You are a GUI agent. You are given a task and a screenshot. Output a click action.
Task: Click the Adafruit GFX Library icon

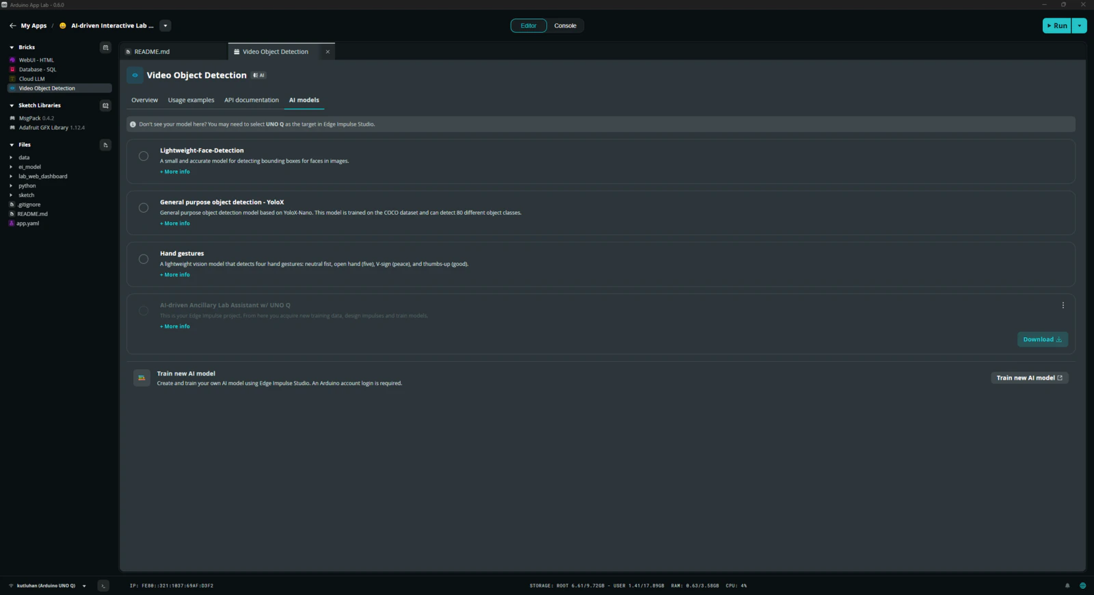tap(12, 128)
